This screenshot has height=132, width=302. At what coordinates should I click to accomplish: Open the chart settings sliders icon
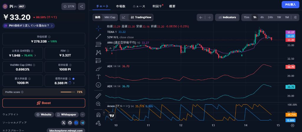[x=295, y=17]
